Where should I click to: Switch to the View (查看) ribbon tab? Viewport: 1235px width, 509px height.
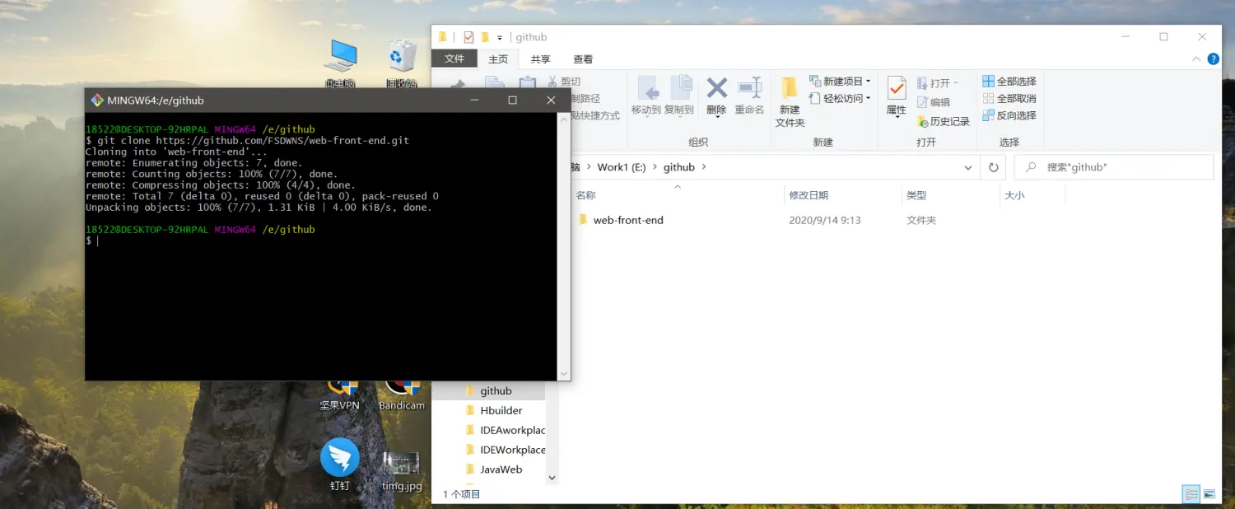tap(583, 59)
